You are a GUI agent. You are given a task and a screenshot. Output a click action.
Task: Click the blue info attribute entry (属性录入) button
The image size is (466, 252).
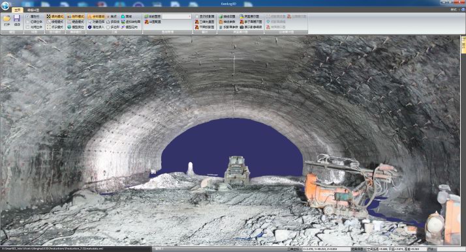[x=96, y=27]
